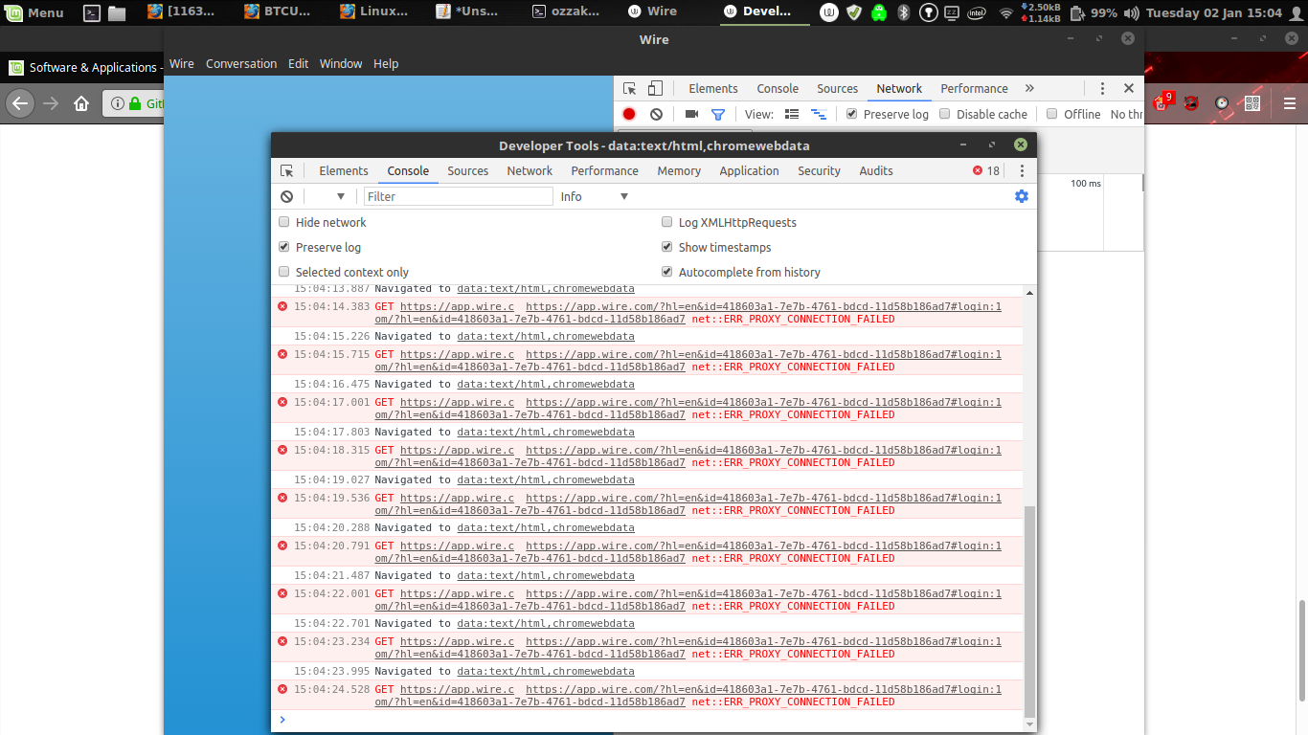The height and width of the screenshot is (735, 1308).
Task: Toggle the waterfall overview icon
Action: coord(818,114)
